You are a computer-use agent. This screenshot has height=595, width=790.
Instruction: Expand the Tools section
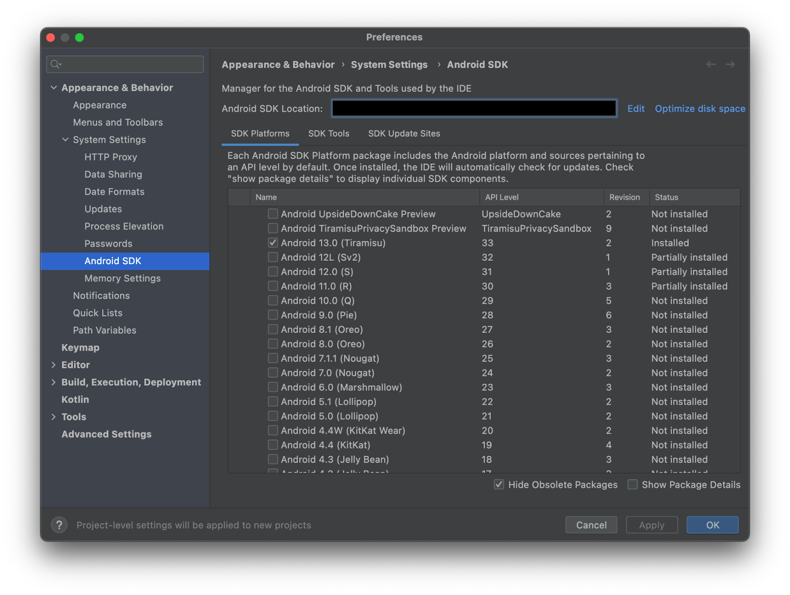(x=54, y=417)
